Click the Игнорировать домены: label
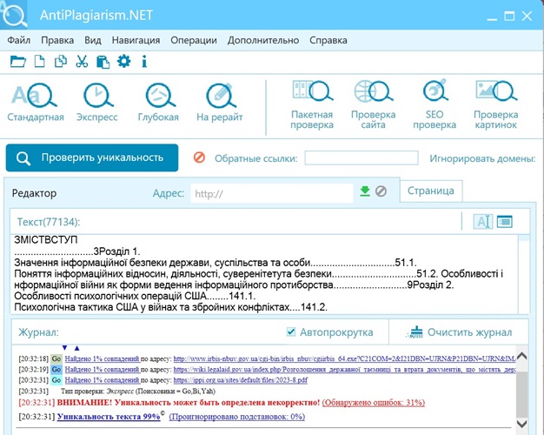Viewport: 544px width, 435px height. (x=482, y=158)
